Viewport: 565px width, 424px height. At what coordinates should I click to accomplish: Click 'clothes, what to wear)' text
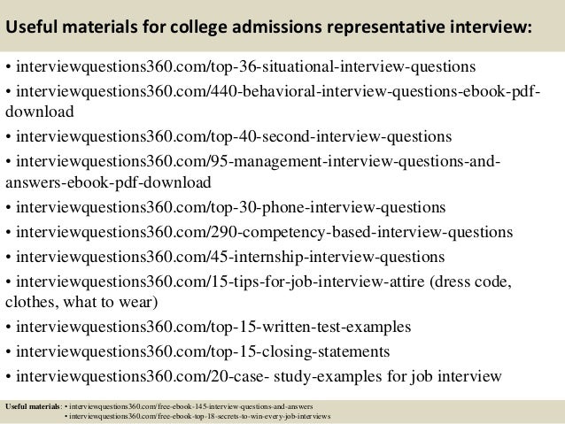81,302
